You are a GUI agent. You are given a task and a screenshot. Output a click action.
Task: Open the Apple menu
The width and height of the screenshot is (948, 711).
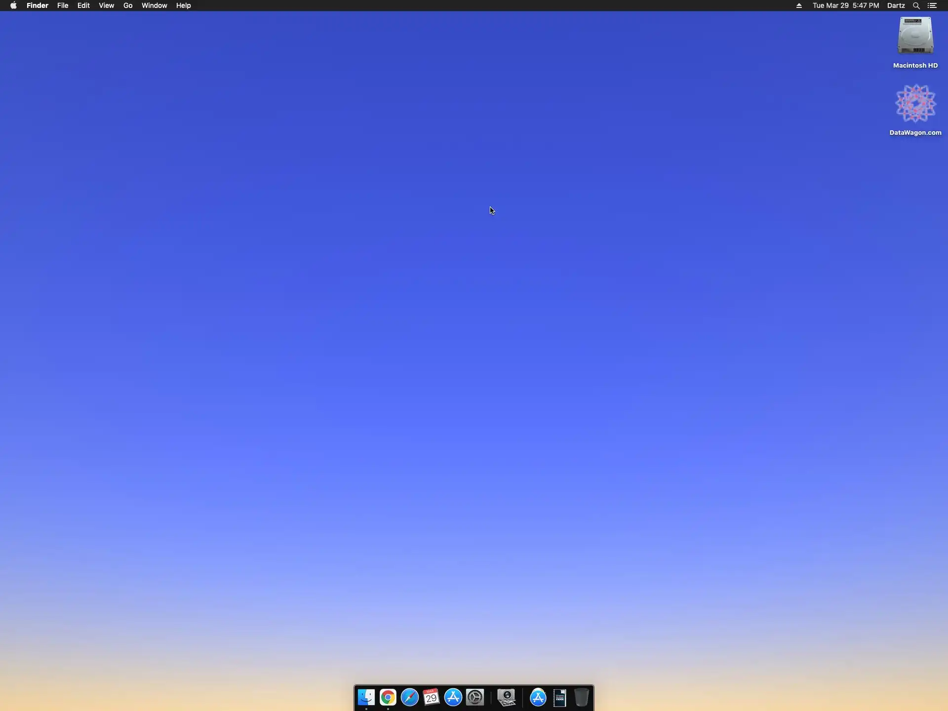point(13,5)
